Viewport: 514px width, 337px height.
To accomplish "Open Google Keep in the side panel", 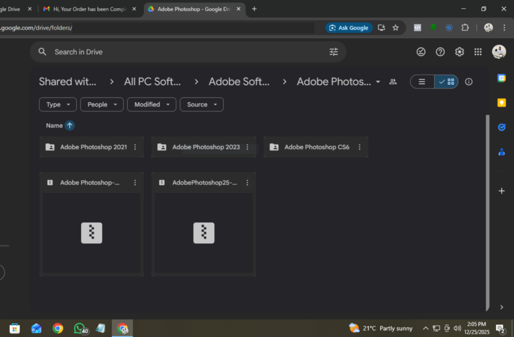I will tap(501, 103).
